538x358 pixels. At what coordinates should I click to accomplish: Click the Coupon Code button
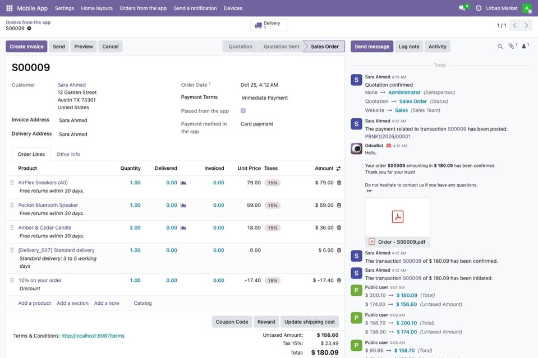point(232,322)
